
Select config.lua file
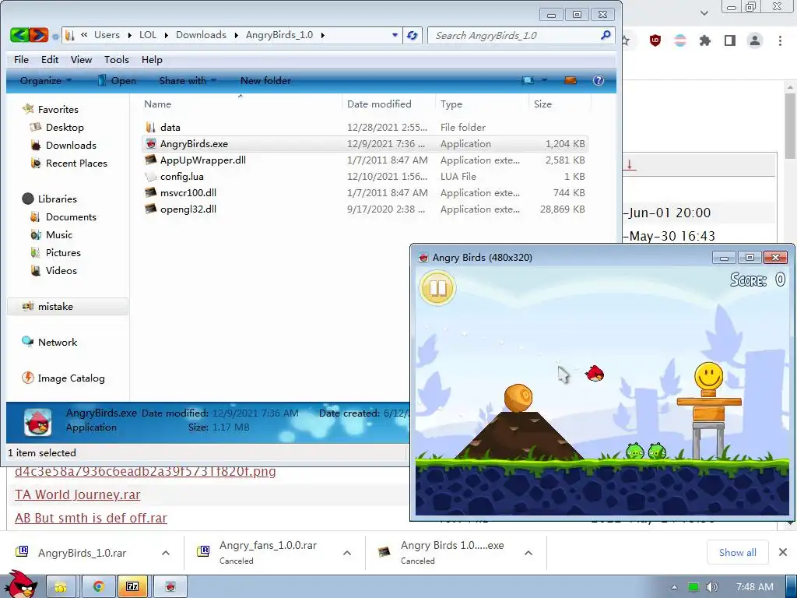coord(181,177)
